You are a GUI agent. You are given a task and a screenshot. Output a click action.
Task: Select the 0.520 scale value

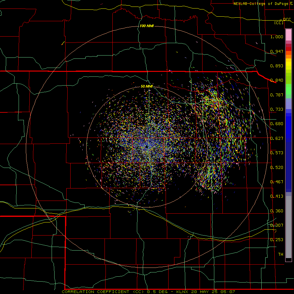(277, 168)
